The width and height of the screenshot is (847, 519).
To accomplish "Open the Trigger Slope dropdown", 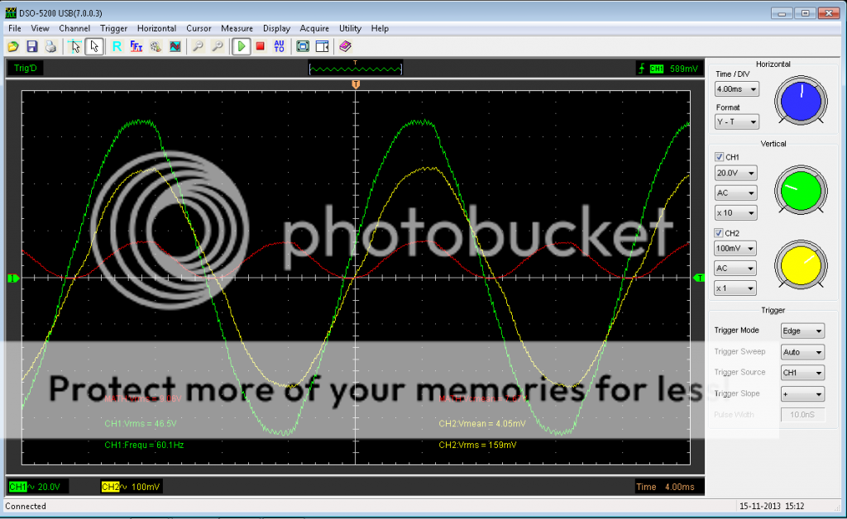I will [x=802, y=394].
